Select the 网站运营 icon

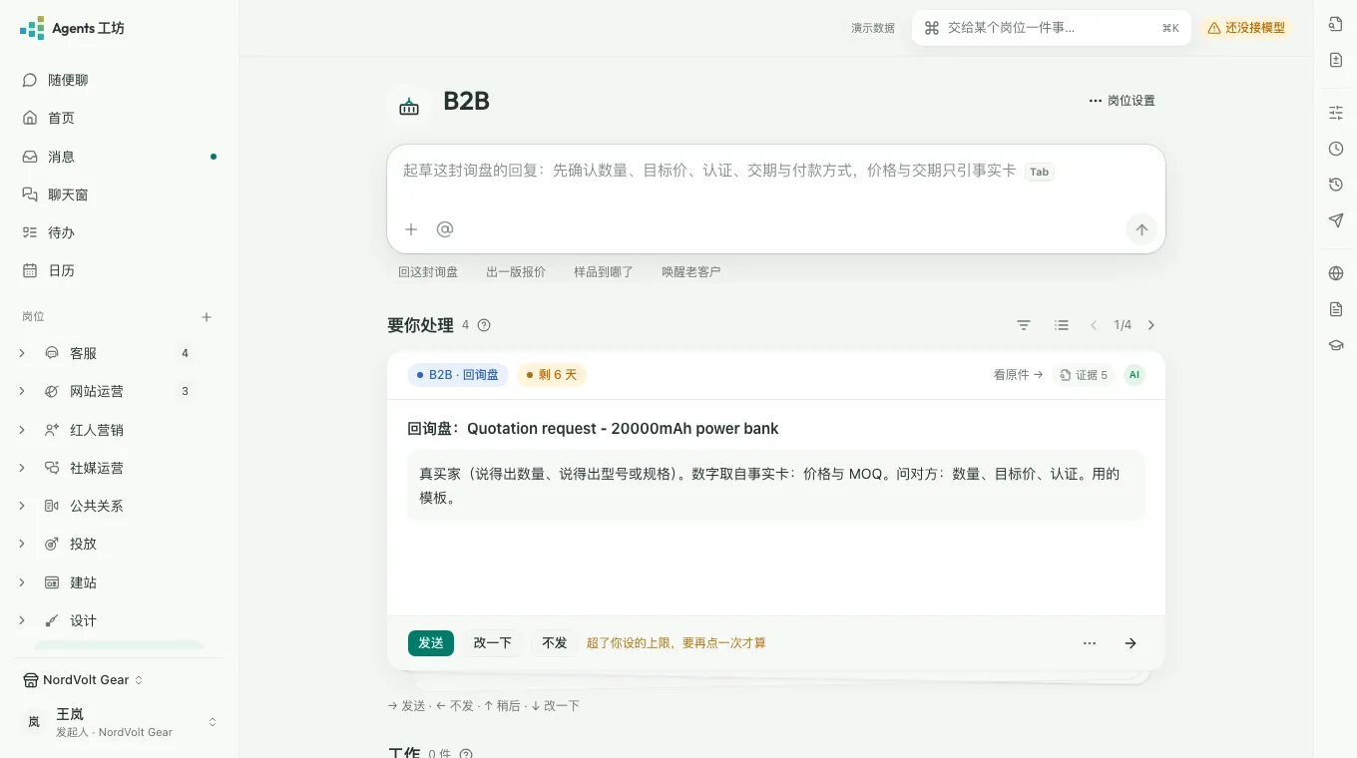pyautogui.click(x=52, y=391)
